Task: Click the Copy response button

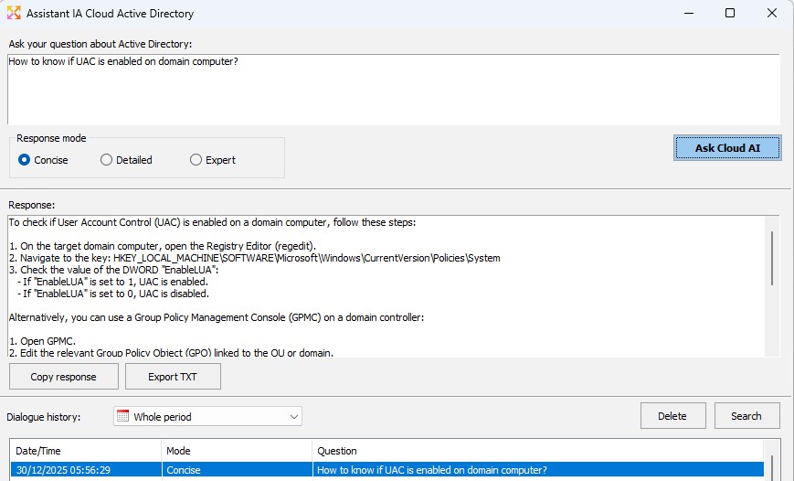Action: click(62, 377)
